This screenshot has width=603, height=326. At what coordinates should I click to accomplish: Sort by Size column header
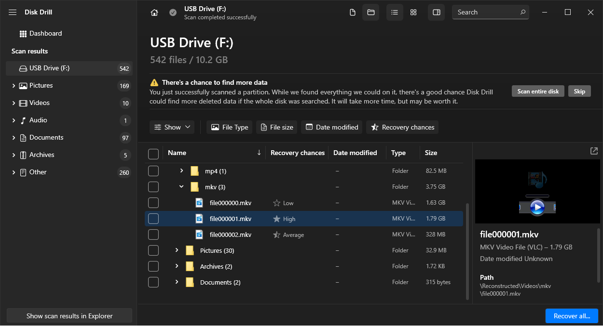tap(431, 153)
